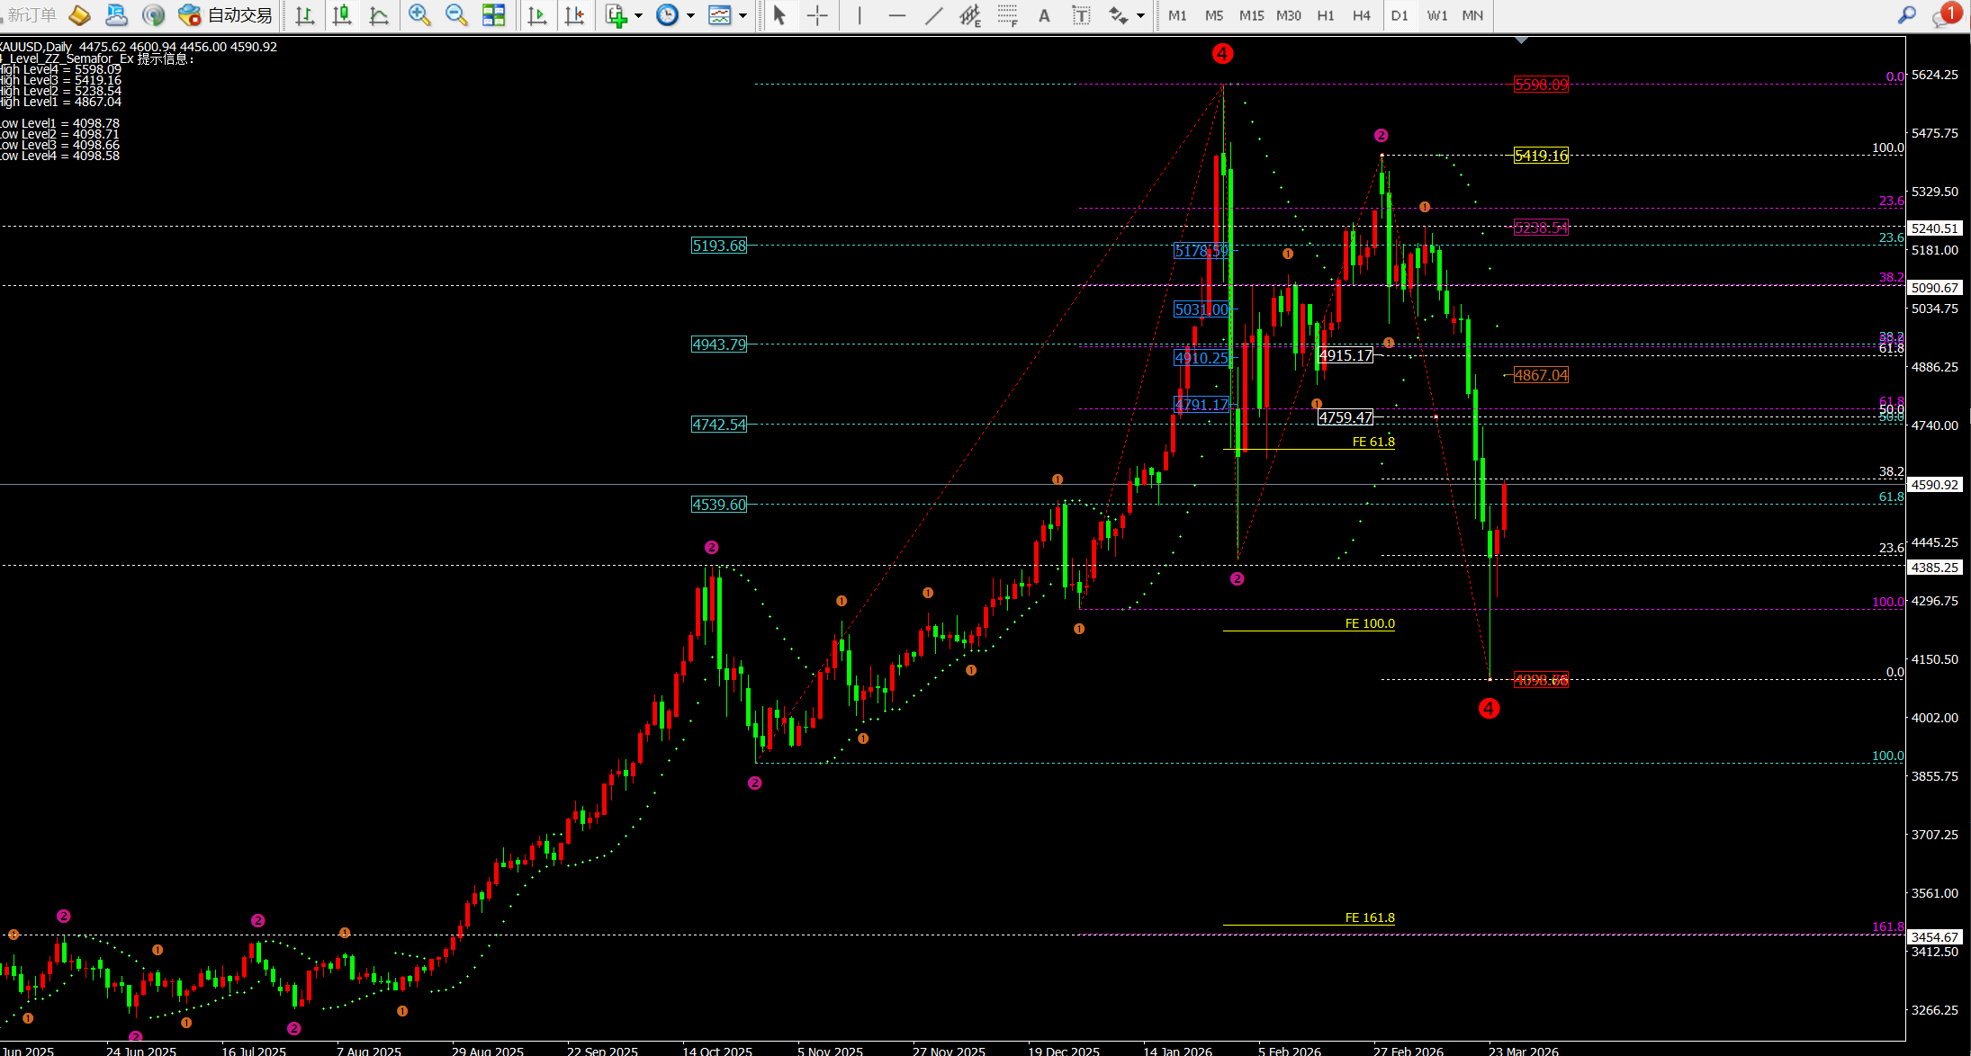
Task: Switch timeframe to W1 weekly
Action: coord(1436,15)
